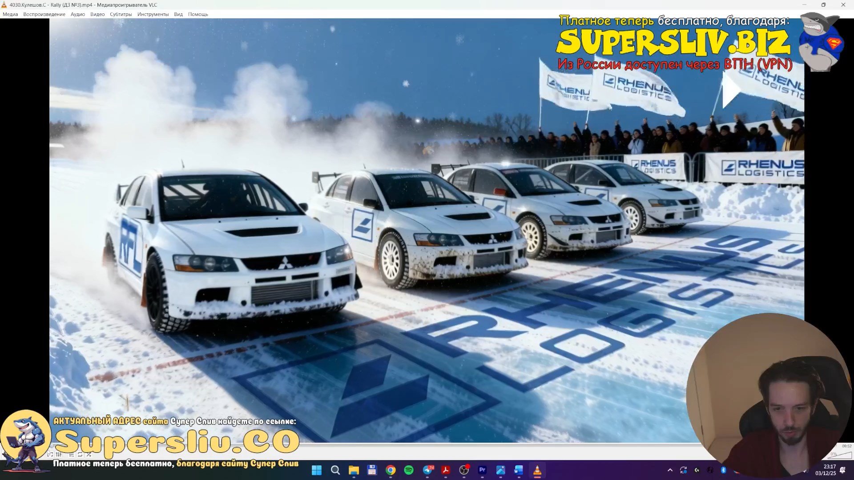This screenshot has height=480, width=854.
Task: Open Windows Search from taskbar
Action: 335,470
